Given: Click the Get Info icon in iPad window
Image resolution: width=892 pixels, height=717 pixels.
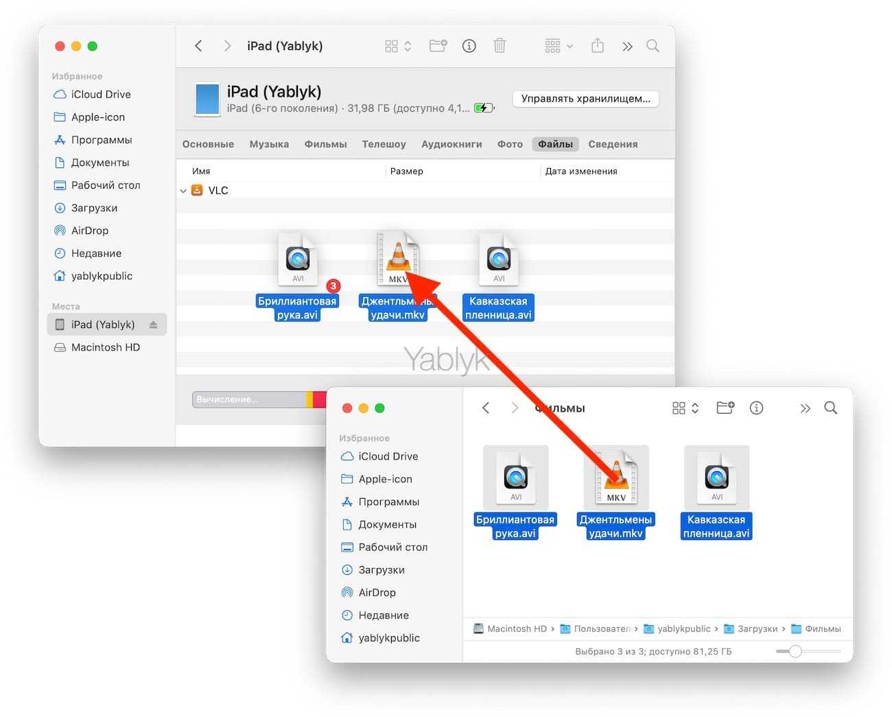Looking at the screenshot, I should coord(469,46).
